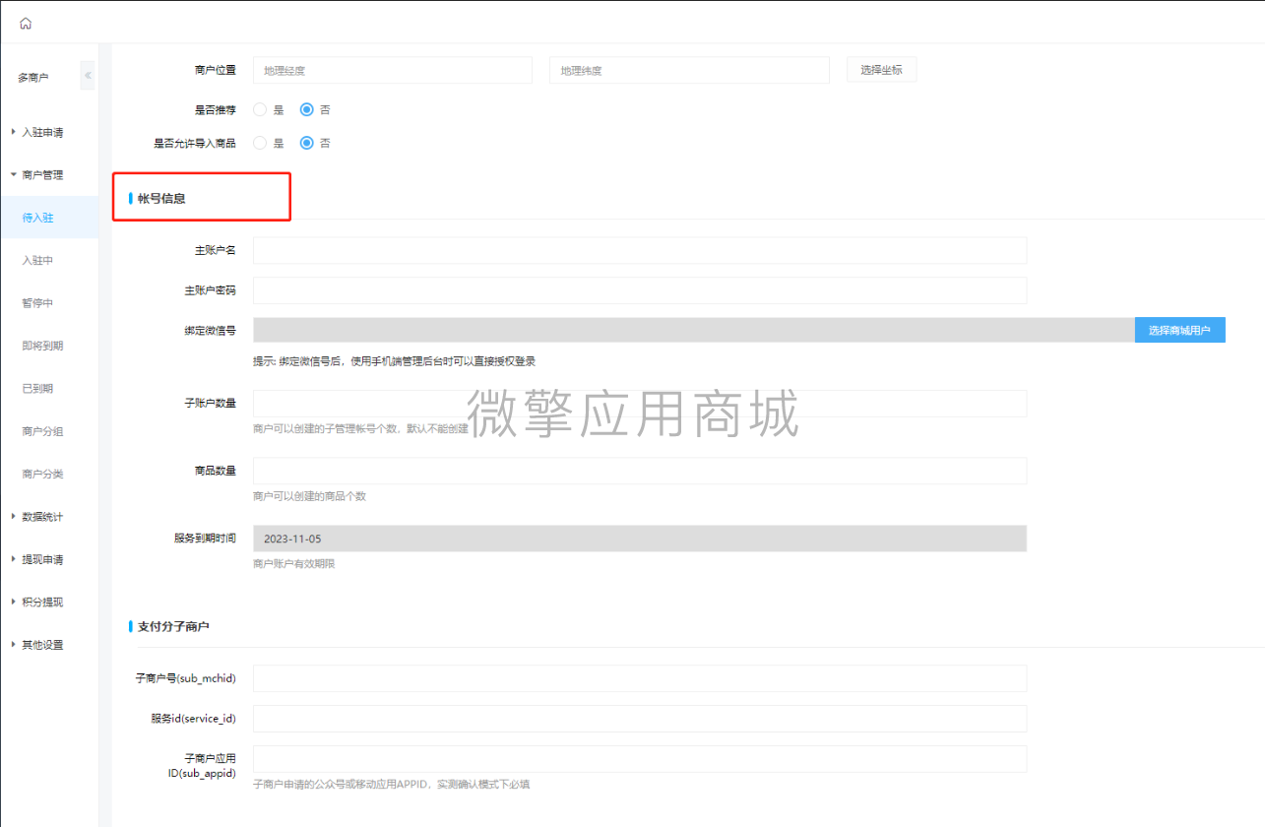Viewport: 1265px width, 827px height.
Task: Select 是 for 是否推荐
Action: (260, 109)
